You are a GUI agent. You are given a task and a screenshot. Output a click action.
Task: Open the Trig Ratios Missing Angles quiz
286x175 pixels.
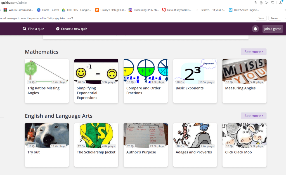pos(47,81)
